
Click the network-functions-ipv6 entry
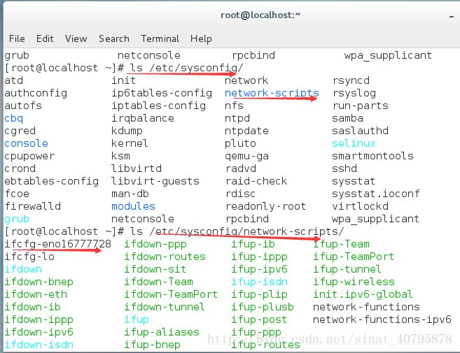coord(382,319)
